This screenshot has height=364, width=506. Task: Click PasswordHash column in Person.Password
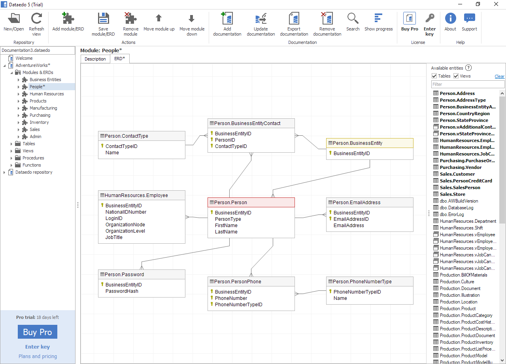pyautogui.click(x=122, y=291)
